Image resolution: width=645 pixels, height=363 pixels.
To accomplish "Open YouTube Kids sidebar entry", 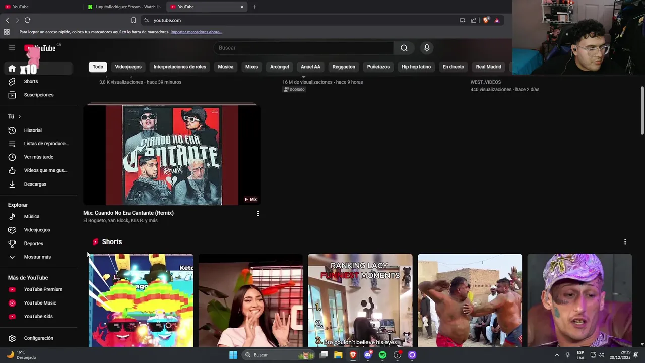I will 39,317.
